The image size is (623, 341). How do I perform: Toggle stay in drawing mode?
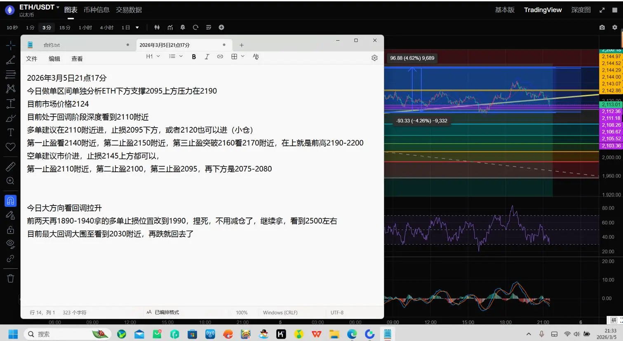coord(11,215)
